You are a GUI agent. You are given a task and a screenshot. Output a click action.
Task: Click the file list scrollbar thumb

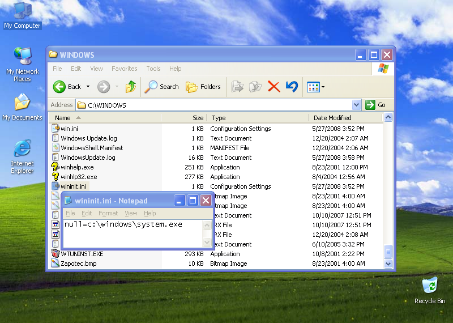388,251
